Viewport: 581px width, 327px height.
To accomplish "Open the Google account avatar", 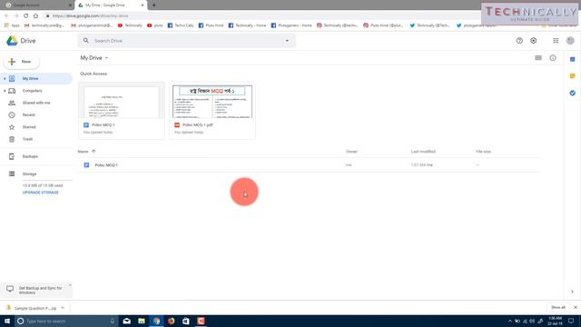I will [x=570, y=41].
